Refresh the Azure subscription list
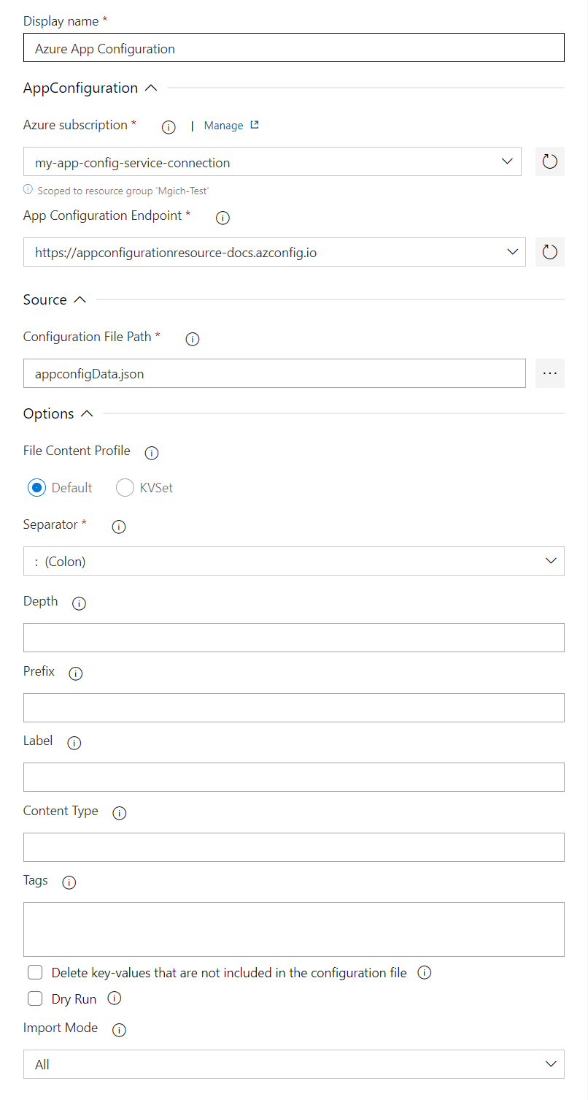This screenshot has width=588, height=1100. point(549,161)
